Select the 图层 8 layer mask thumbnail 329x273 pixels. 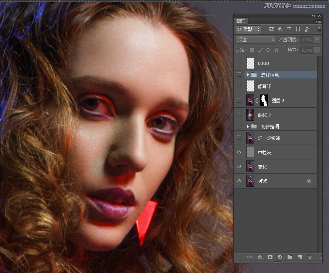tap(264, 100)
